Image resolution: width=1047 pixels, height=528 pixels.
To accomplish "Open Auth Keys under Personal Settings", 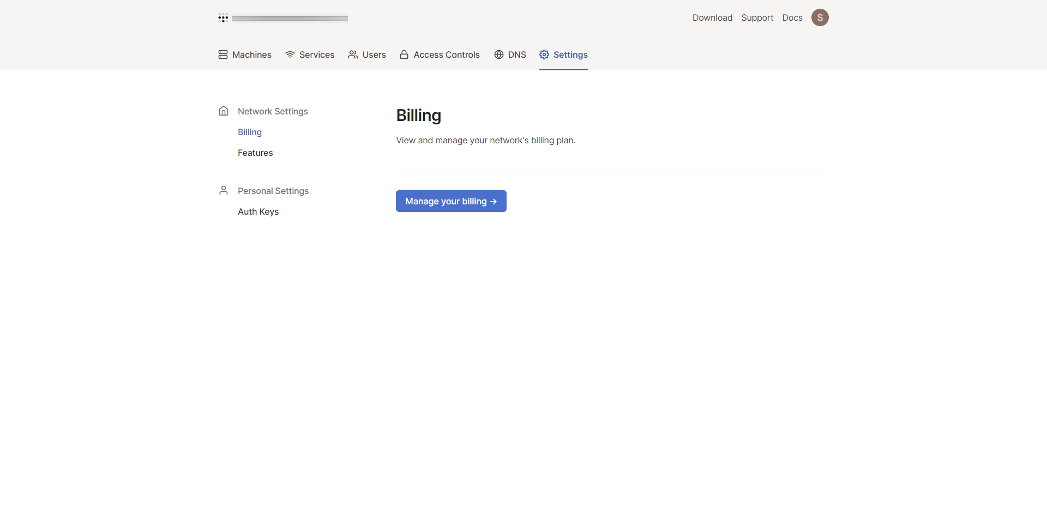I will [x=258, y=211].
